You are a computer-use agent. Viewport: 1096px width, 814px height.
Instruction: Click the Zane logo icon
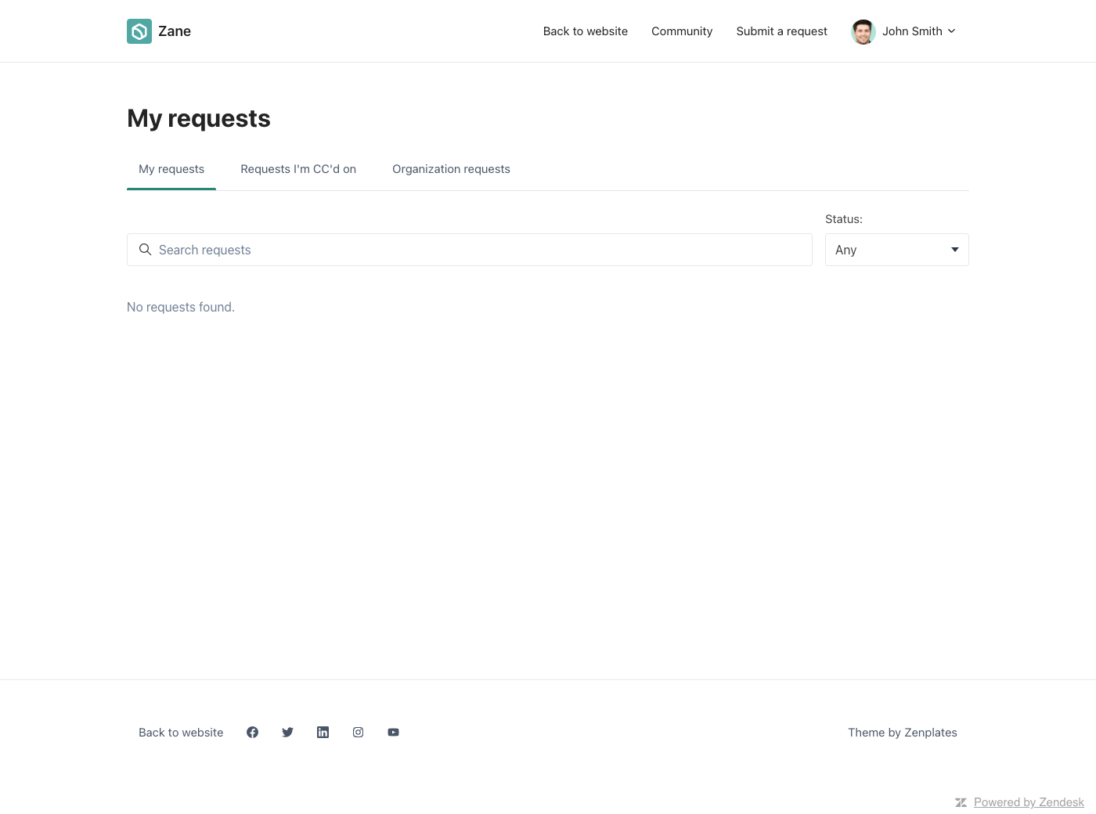[x=139, y=31]
